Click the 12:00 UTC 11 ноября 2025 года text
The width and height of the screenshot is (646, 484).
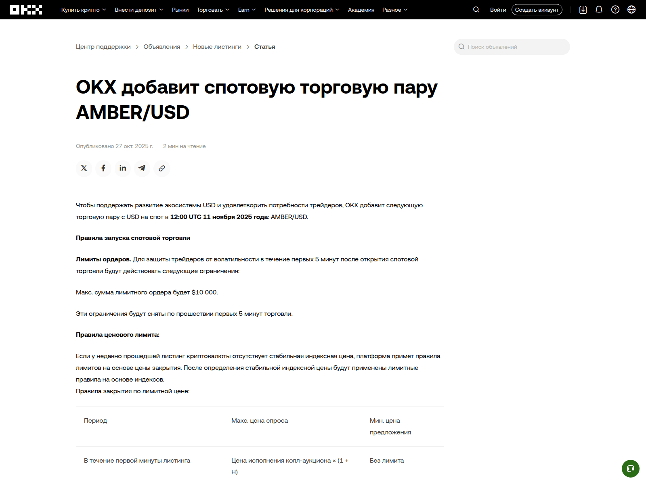point(219,217)
